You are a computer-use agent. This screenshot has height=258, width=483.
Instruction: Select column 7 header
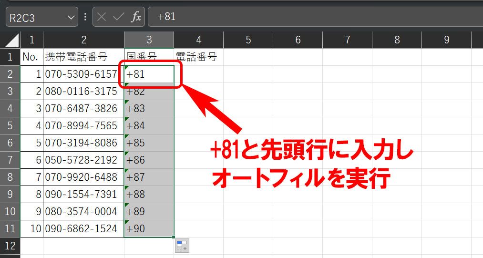(348, 40)
